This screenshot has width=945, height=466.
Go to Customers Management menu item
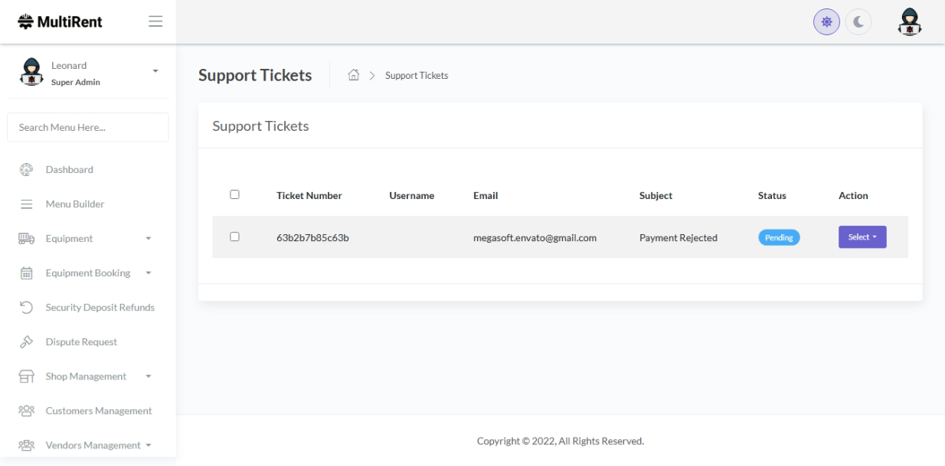98,411
